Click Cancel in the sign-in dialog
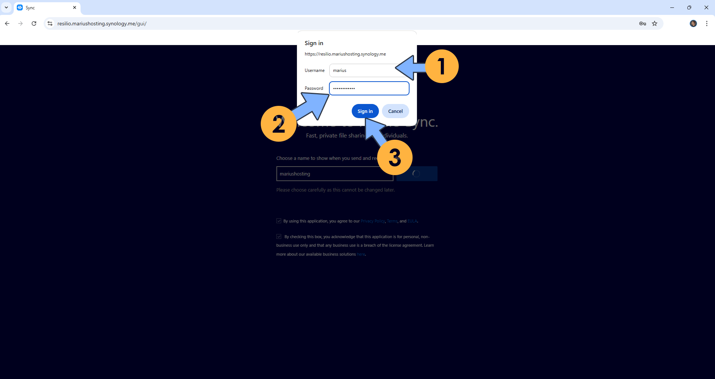Image resolution: width=715 pixels, height=379 pixels. click(x=395, y=111)
